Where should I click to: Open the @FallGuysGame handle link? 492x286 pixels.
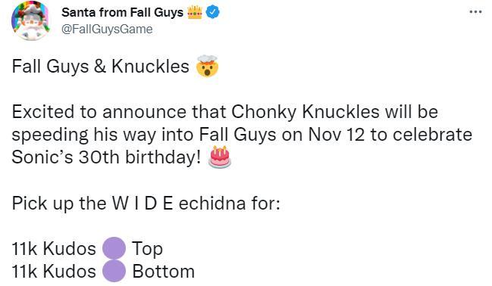[107, 30]
